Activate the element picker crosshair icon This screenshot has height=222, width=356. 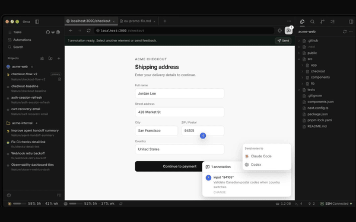[279, 31]
